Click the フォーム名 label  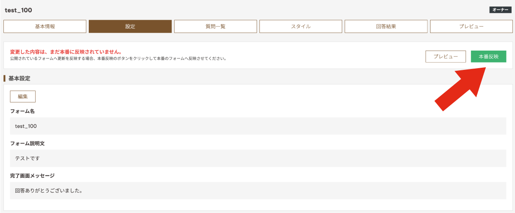22,111
